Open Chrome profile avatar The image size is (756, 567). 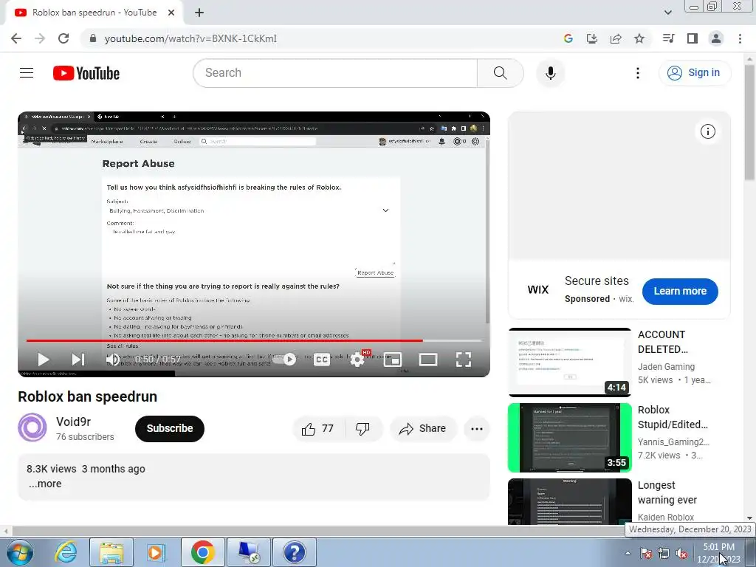point(716,38)
